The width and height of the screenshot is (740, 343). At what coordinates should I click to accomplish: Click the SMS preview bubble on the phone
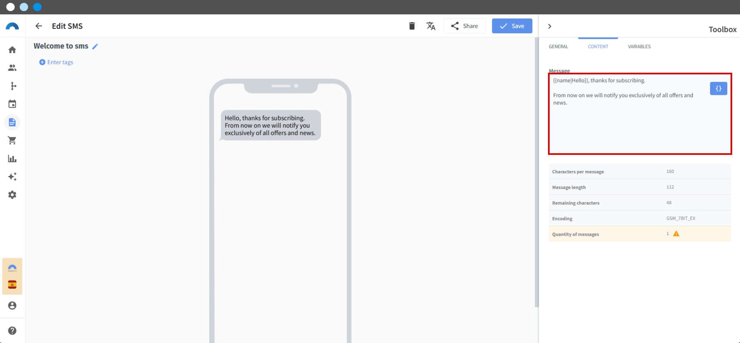pos(270,125)
